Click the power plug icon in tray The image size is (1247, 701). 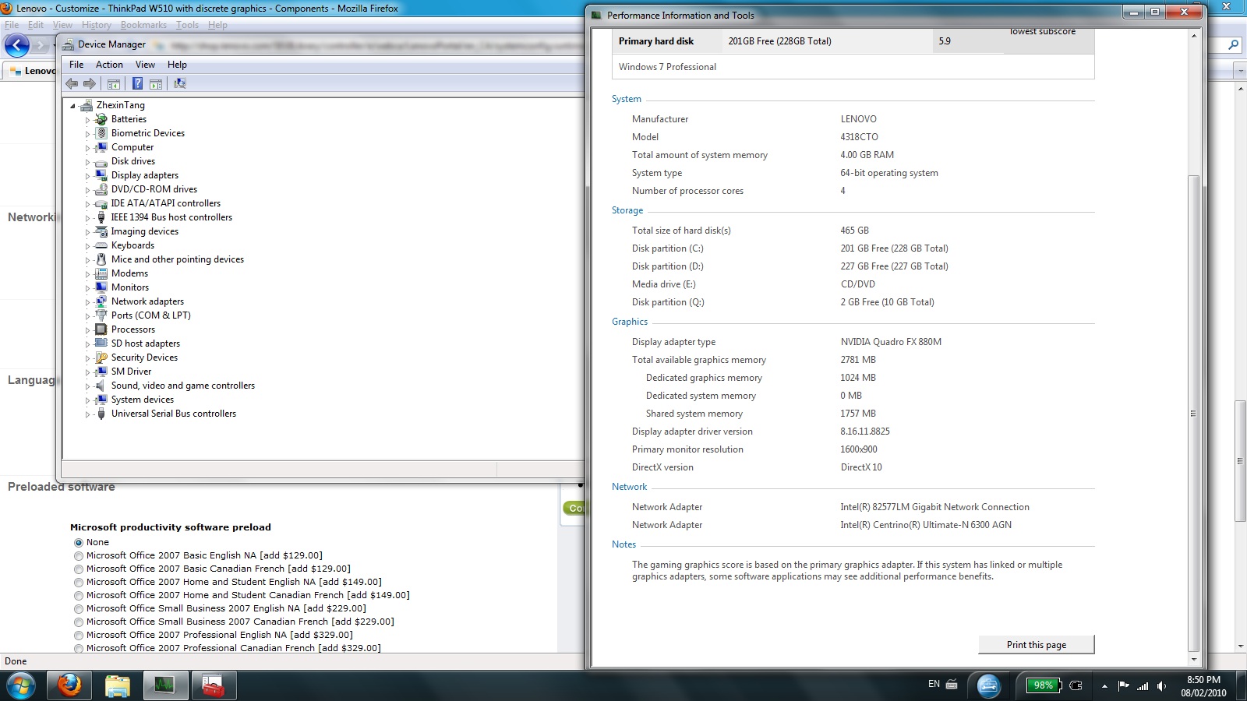[1077, 685]
